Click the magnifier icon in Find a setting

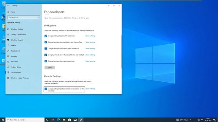(x=38, y=17)
